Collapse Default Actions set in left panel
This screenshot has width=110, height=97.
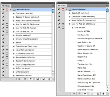(11, 10)
